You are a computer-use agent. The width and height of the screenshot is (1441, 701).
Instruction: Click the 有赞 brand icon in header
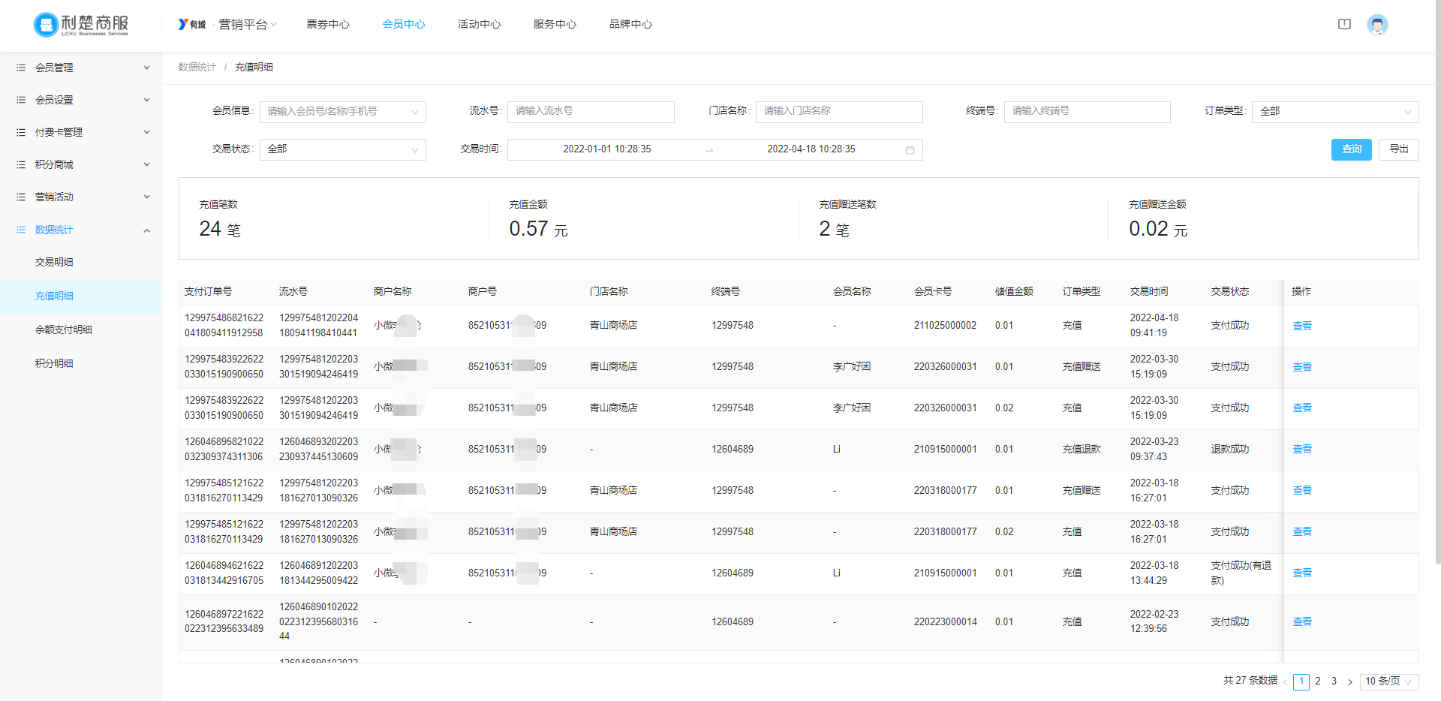191,24
